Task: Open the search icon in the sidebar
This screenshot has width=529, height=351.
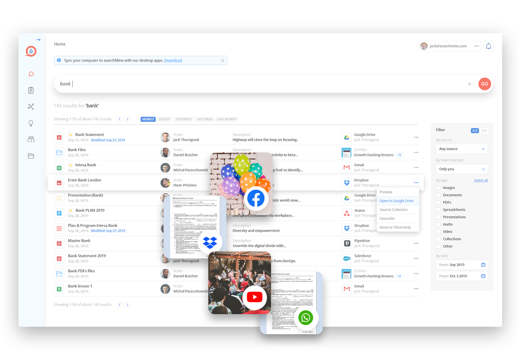Action: [31, 74]
